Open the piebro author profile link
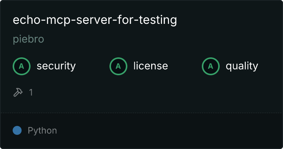 pos(28,39)
